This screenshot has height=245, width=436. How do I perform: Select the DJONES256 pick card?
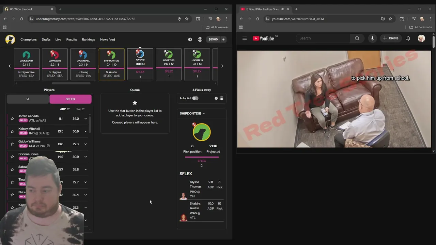55,64
